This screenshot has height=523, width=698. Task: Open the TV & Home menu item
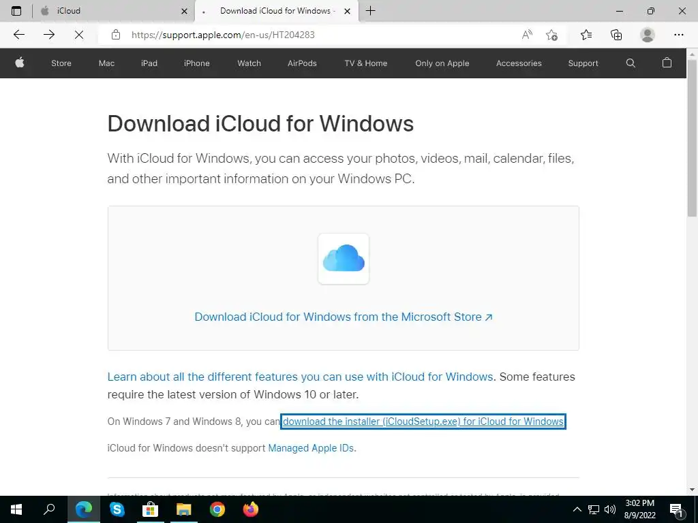pyautogui.click(x=366, y=63)
